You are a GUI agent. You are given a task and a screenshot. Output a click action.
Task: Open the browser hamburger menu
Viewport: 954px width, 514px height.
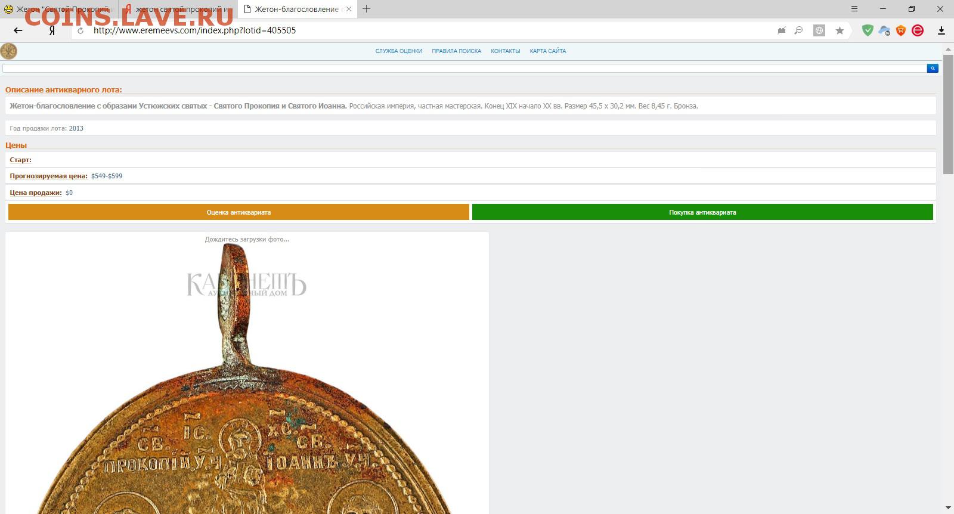[x=854, y=9]
